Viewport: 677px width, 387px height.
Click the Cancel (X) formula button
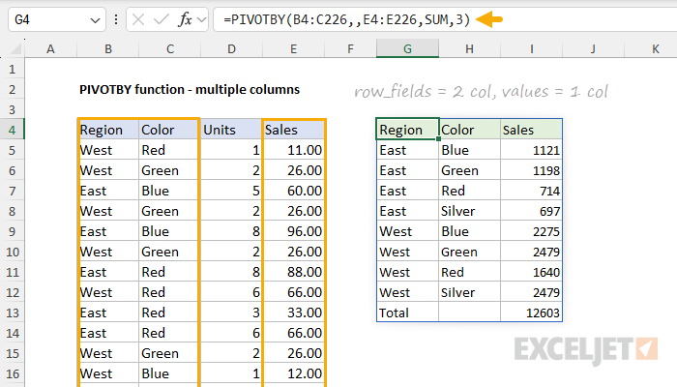[138, 19]
